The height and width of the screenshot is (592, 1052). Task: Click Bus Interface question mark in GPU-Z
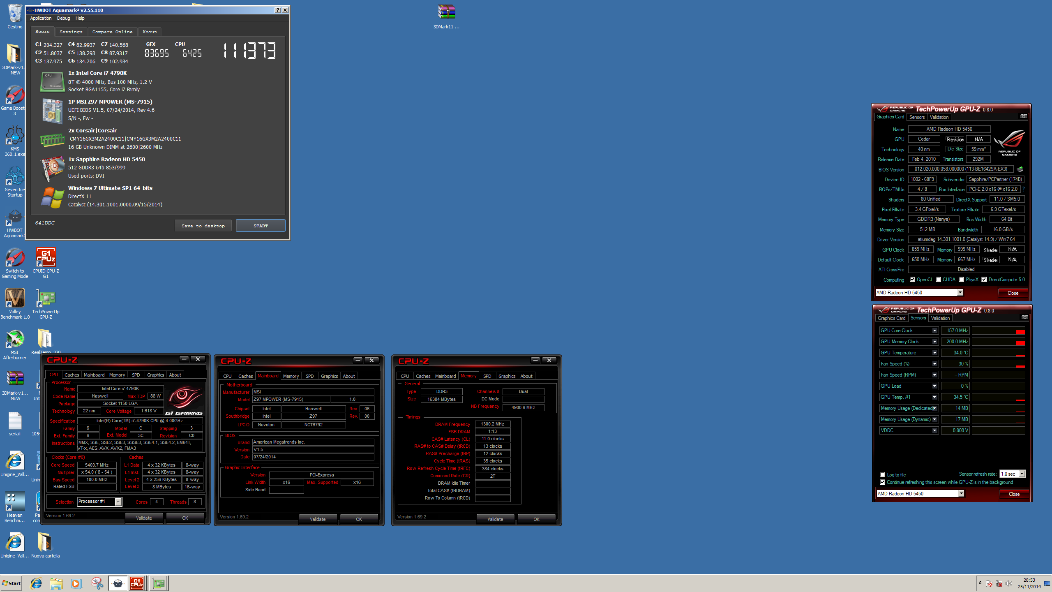[1023, 189]
